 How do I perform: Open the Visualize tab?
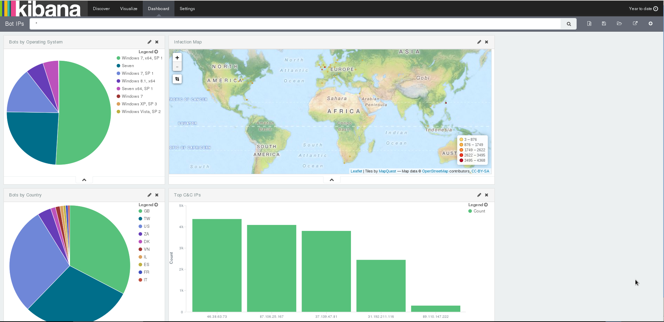click(x=129, y=9)
